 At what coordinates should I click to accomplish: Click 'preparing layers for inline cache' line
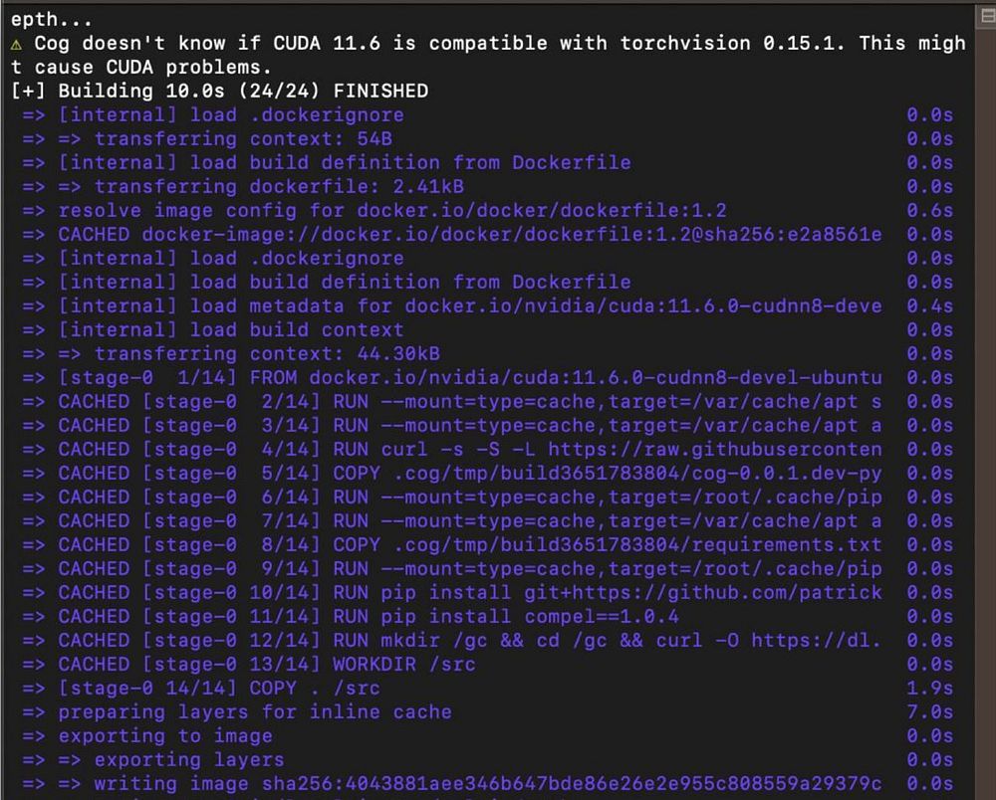click(x=254, y=711)
